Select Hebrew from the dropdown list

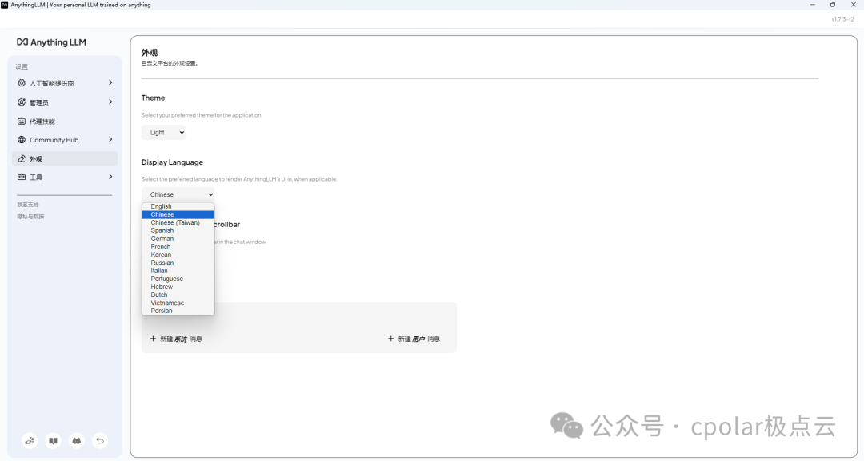[178, 287]
